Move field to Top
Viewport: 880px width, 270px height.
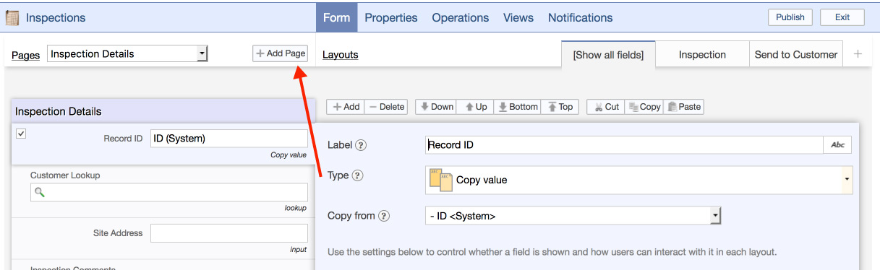[560, 107]
